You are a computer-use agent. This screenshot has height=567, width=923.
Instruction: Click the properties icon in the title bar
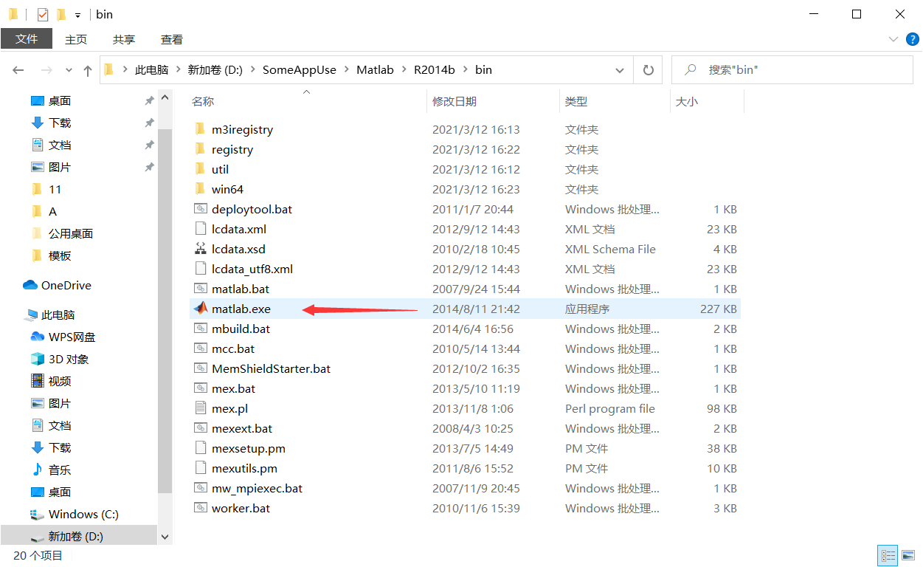pyautogui.click(x=43, y=14)
